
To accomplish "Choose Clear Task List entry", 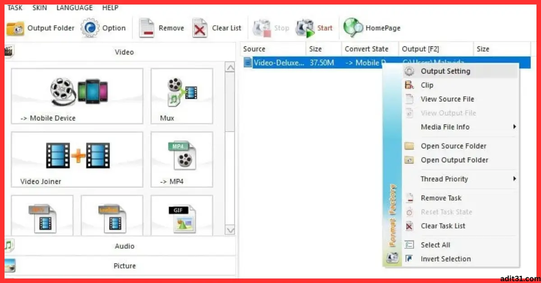I will [460, 226].
